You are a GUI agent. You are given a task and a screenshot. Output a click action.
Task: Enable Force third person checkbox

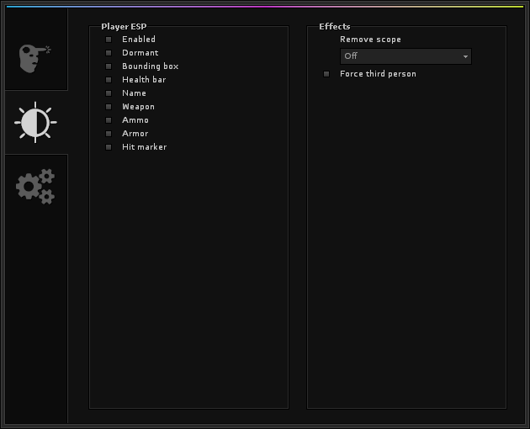tap(326, 74)
